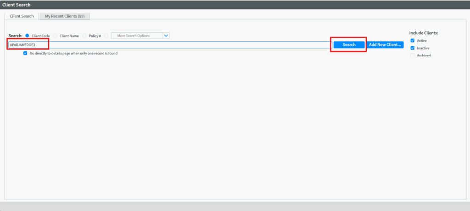Click the 'Include Clients:' heading
Screen dimensions: 470x211
(424, 33)
